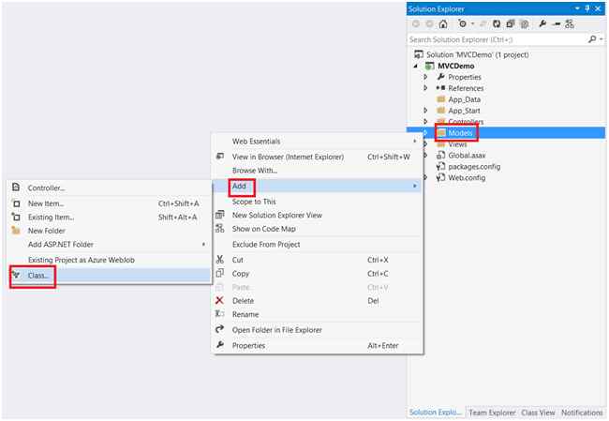
Task: Toggle the Preview Selected Items dash icon
Action: coord(557,24)
